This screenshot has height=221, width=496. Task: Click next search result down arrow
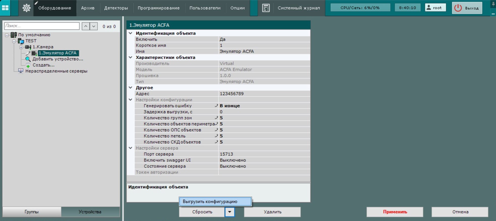click(x=94, y=26)
